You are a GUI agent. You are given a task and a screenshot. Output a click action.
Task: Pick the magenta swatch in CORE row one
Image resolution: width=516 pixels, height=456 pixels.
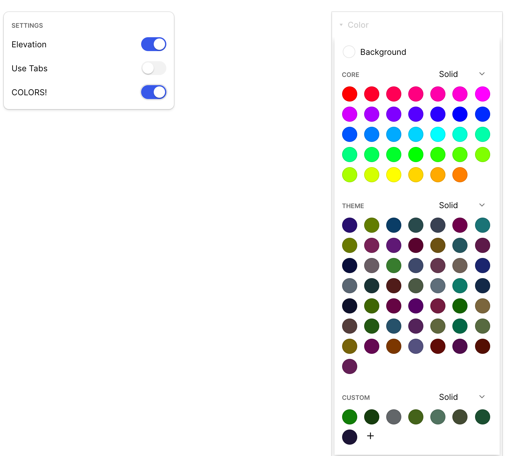point(482,94)
